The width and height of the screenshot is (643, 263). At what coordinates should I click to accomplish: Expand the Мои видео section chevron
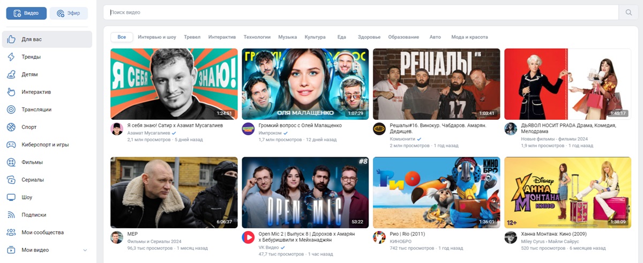pos(85,250)
